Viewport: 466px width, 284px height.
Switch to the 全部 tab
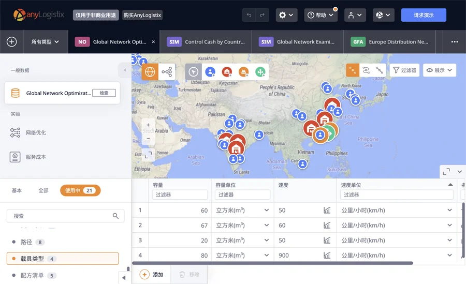[43, 190]
